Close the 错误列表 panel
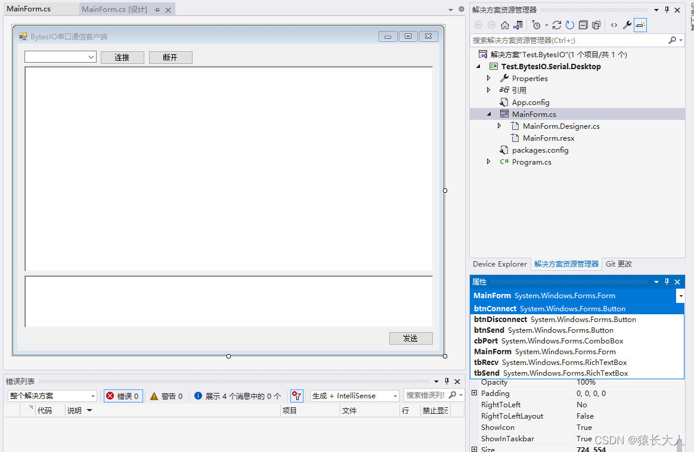Screen dimensions: 694x452 458,381
